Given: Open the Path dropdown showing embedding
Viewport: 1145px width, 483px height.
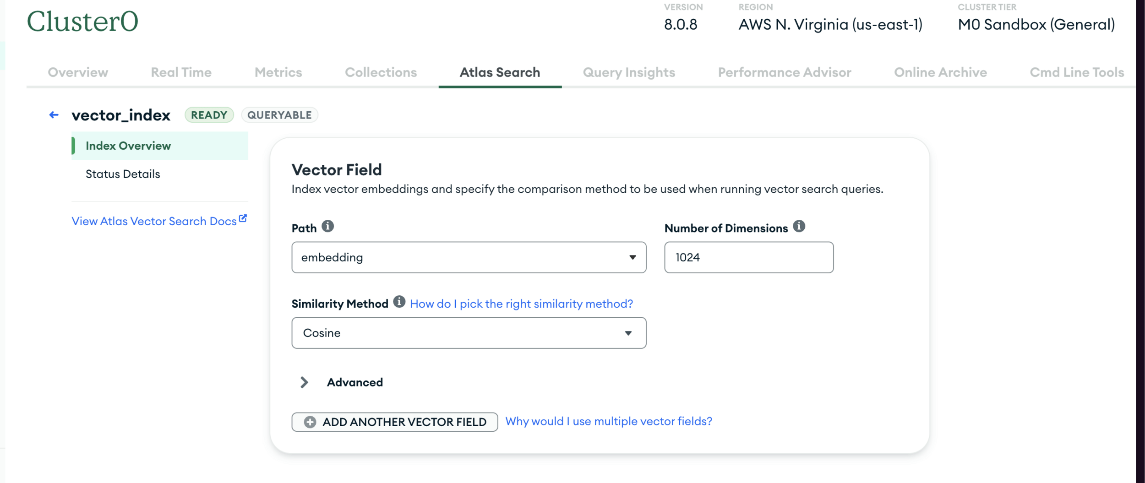Looking at the screenshot, I should [x=469, y=257].
